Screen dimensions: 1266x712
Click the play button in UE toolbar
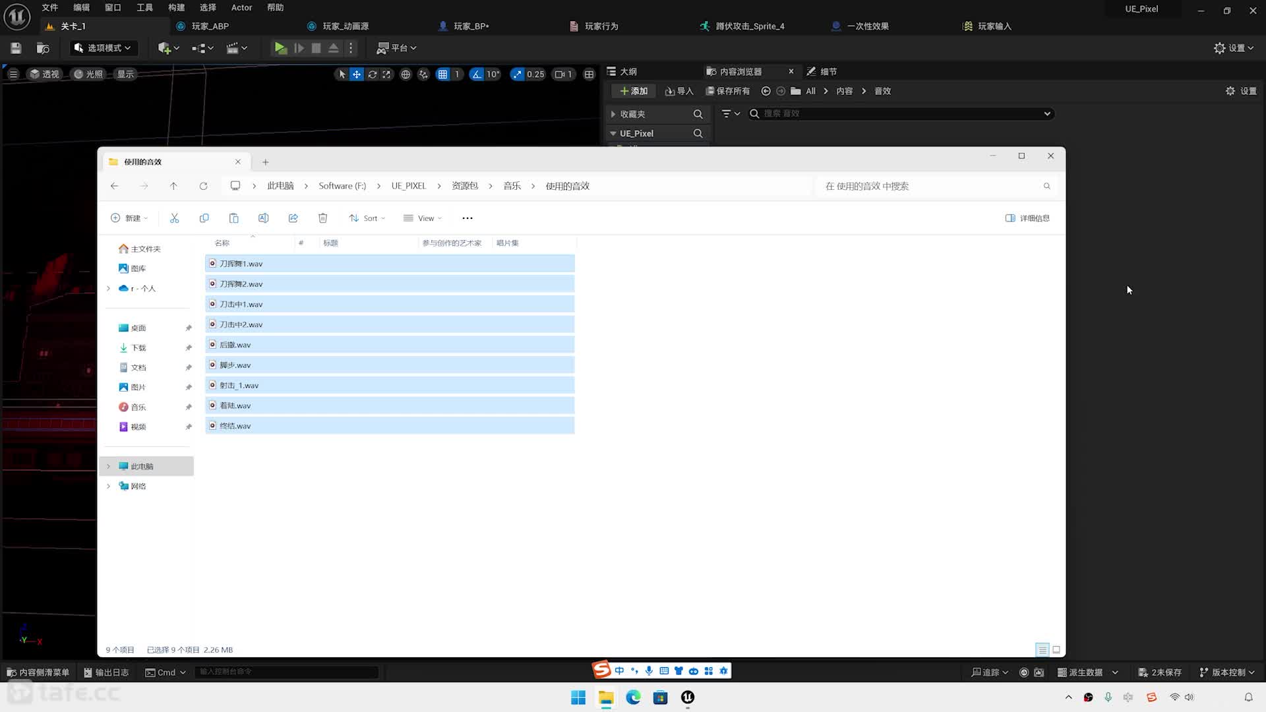coord(280,48)
